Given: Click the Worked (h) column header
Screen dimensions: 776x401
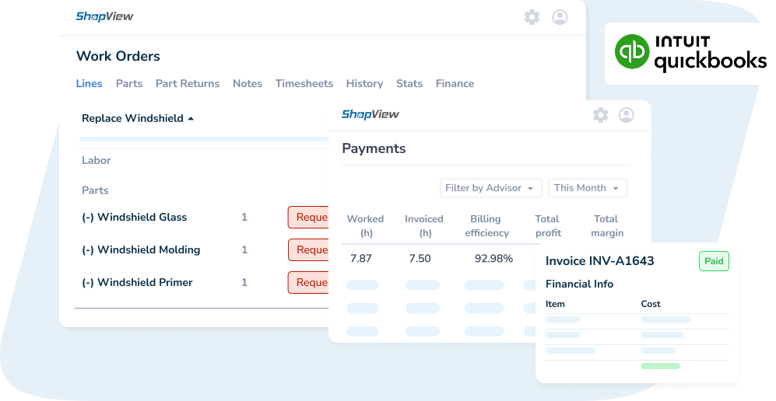Looking at the screenshot, I should click(x=365, y=225).
